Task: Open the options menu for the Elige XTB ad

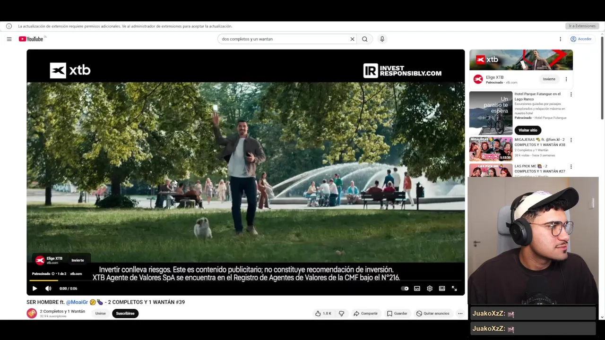Action: 566,79
